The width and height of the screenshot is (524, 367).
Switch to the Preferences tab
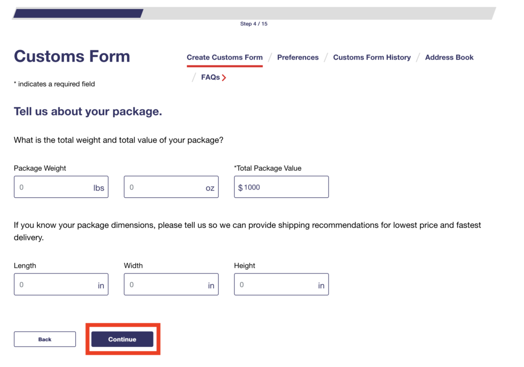click(x=298, y=57)
